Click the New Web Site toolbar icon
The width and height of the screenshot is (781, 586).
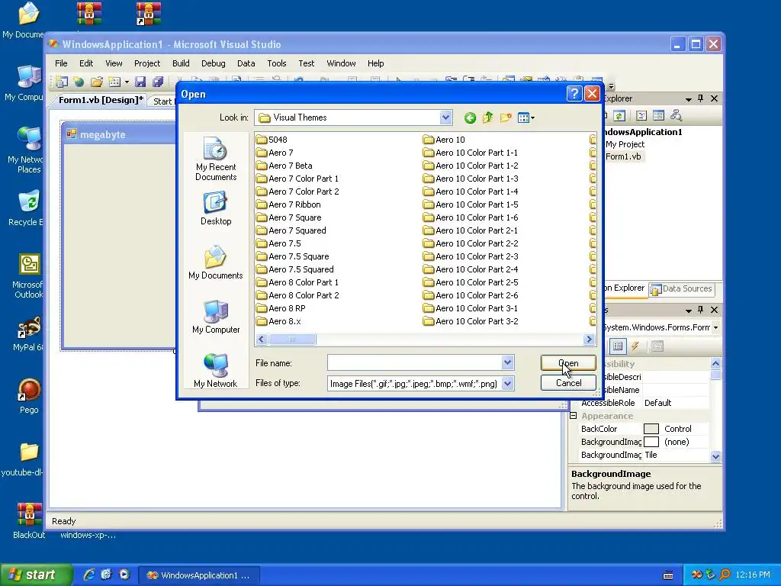click(79, 82)
